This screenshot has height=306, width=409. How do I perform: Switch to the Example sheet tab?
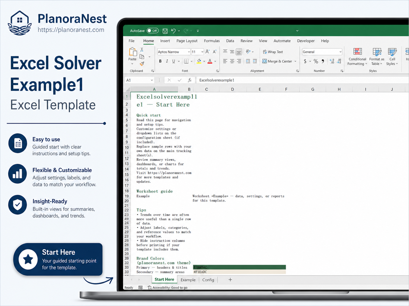pos(188,280)
